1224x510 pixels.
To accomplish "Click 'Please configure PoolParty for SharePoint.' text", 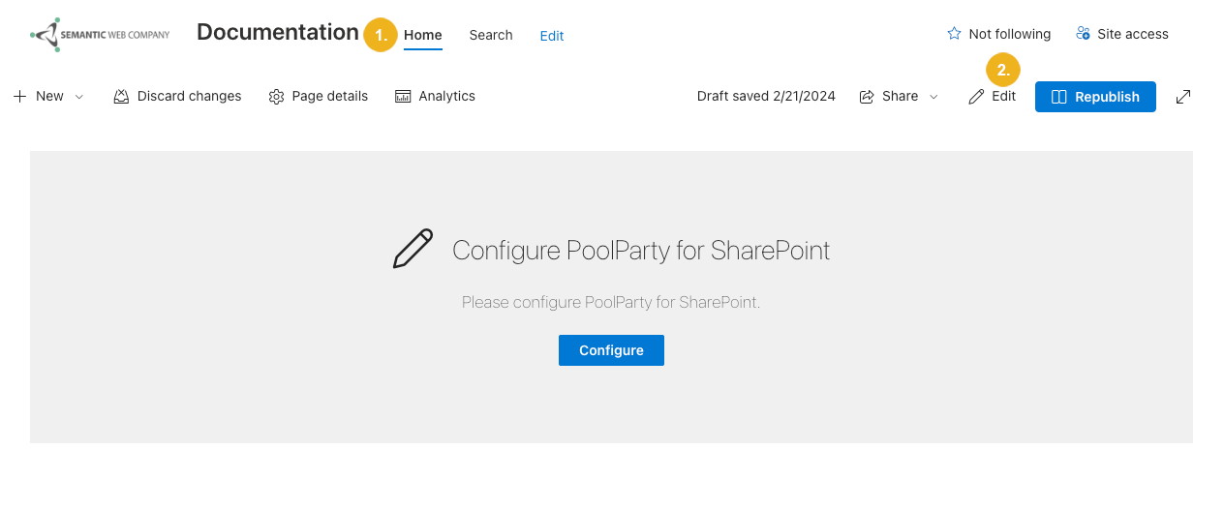I will 611,302.
